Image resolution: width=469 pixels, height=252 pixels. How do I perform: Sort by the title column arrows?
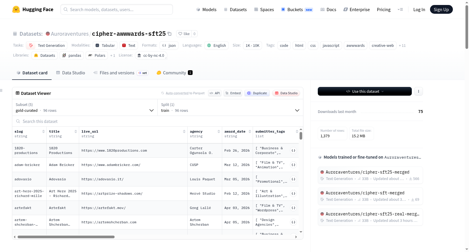click(76, 131)
